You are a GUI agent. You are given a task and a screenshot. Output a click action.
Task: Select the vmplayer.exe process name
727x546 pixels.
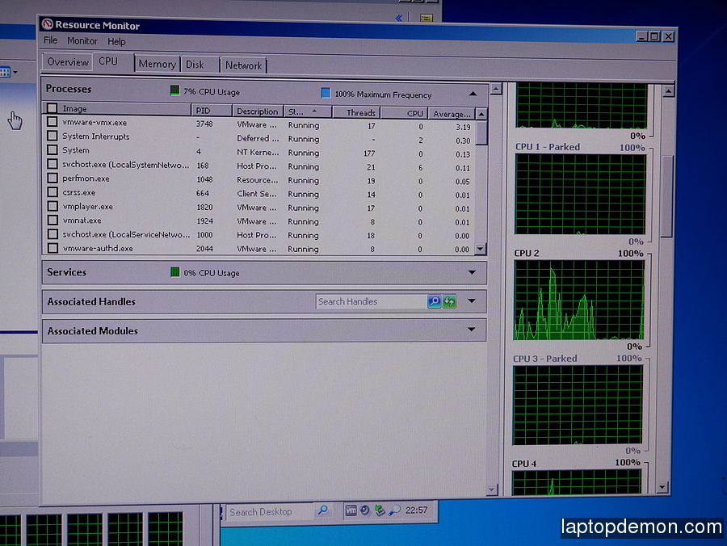pos(87,206)
